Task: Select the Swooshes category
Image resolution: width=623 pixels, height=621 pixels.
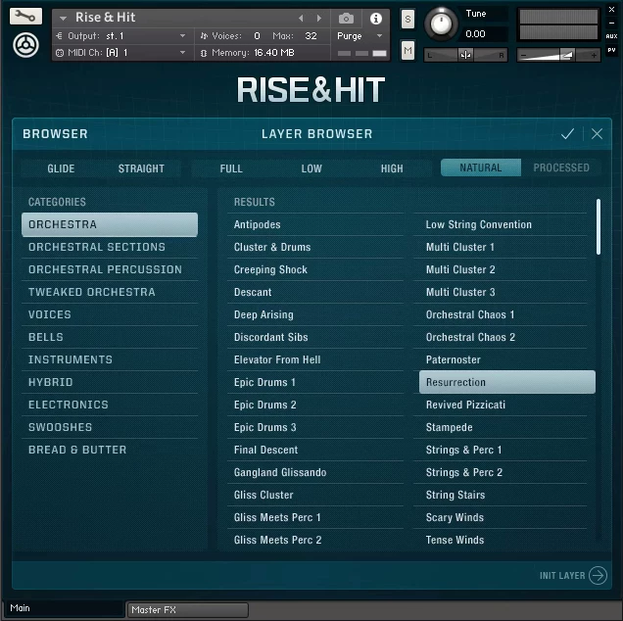Action: pos(110,427)
